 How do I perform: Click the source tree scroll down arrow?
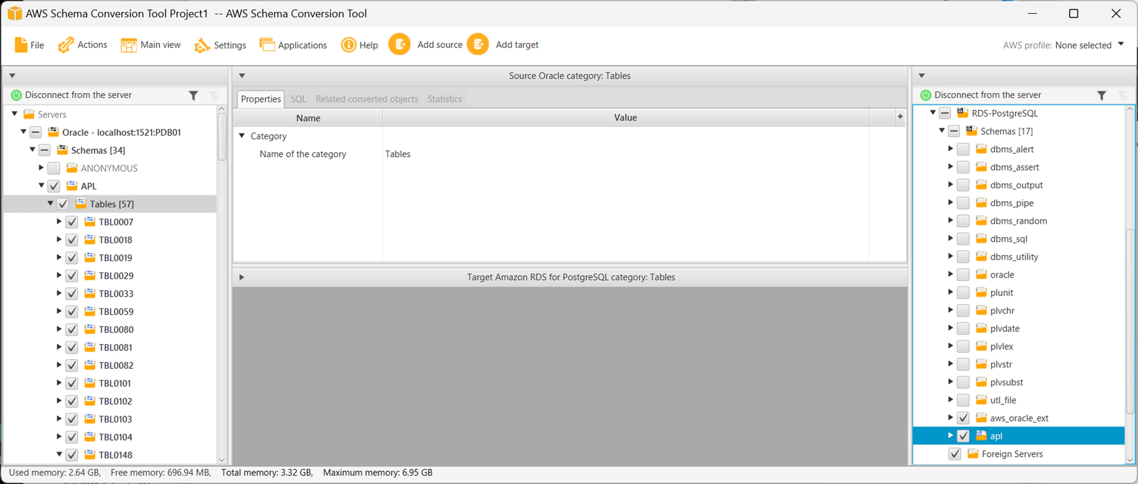click(222, 460)
